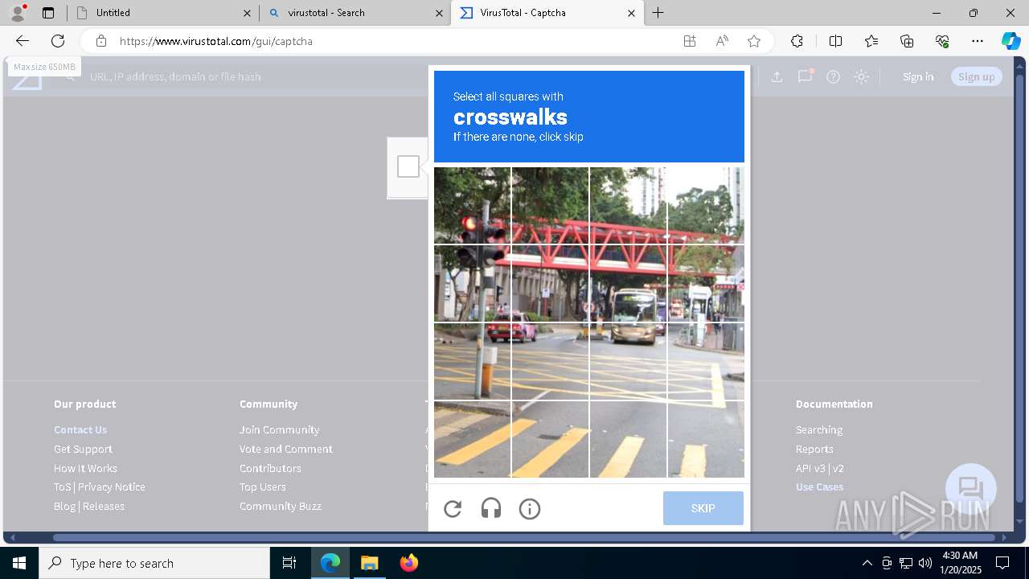1029x579 pixels.
Task: Select the tile showing the bus
Action: [628, 283]
